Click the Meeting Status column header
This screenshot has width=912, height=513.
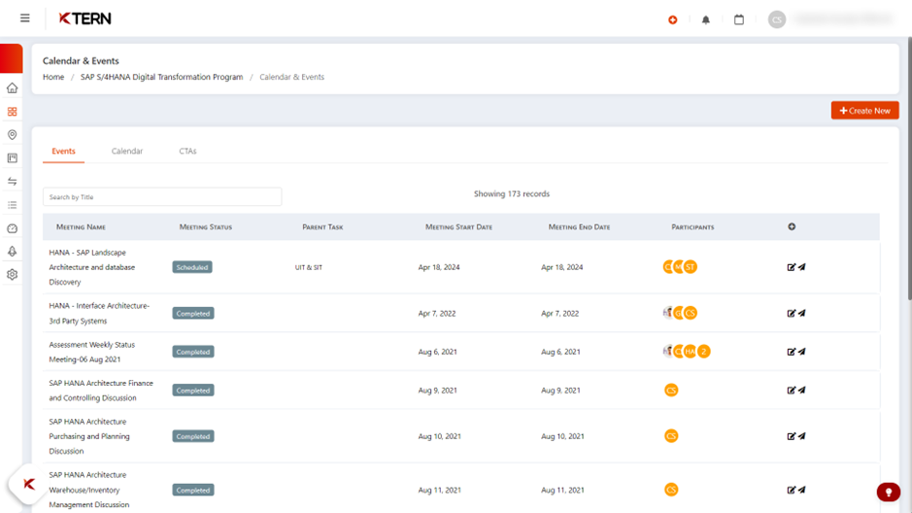point(205,226)
